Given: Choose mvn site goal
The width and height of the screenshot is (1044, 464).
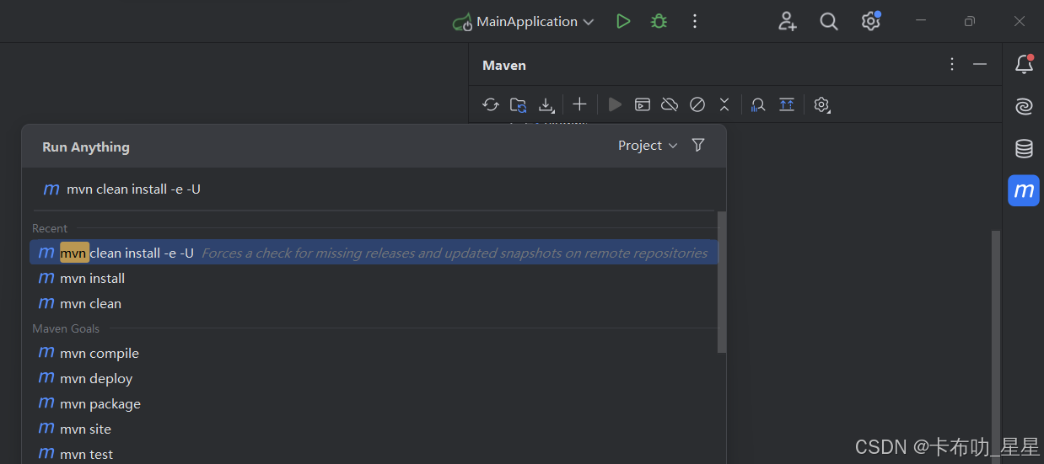Looking at the screenshot, I should [374, 429].
